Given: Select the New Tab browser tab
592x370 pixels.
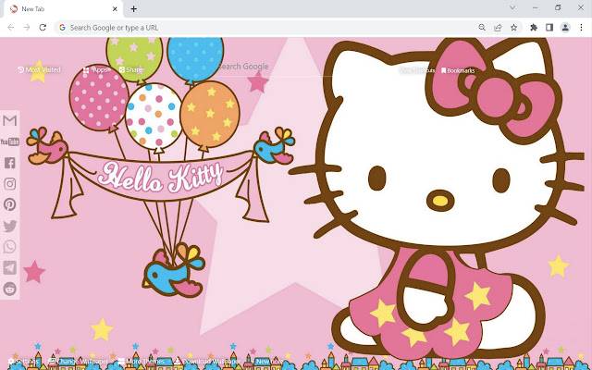Looking at the screenshot, I should click(64, 9).
